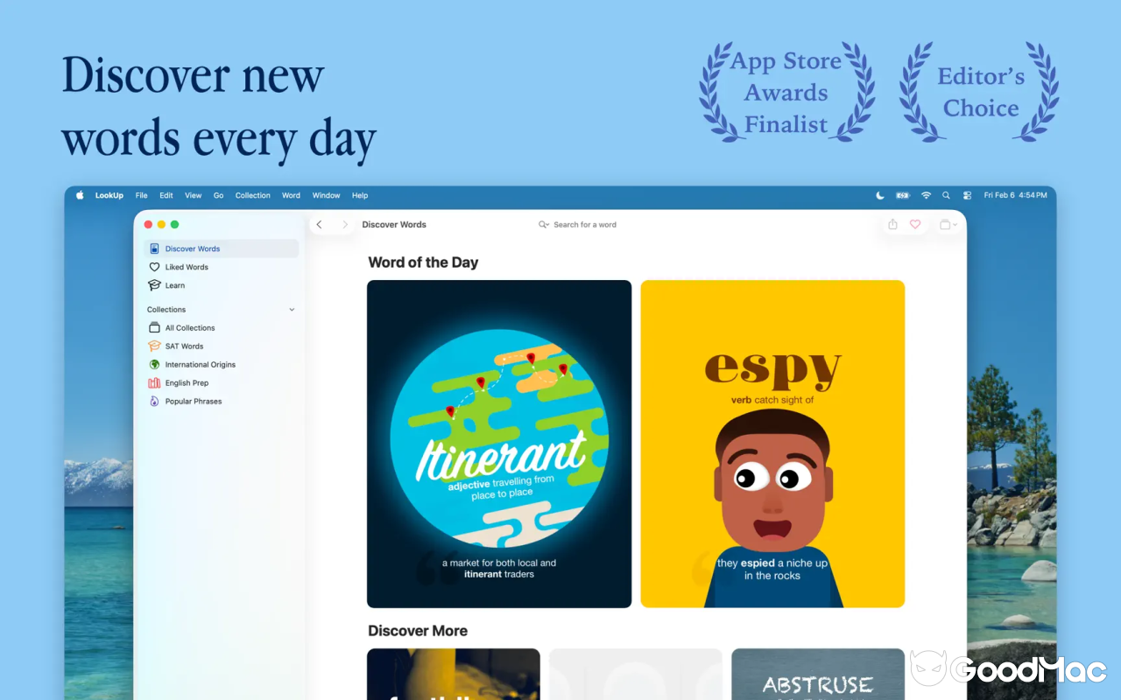Go back with the left chevron
This screenshot has height=700, width=1121.
pyautogui.click(x=320, y=225)
